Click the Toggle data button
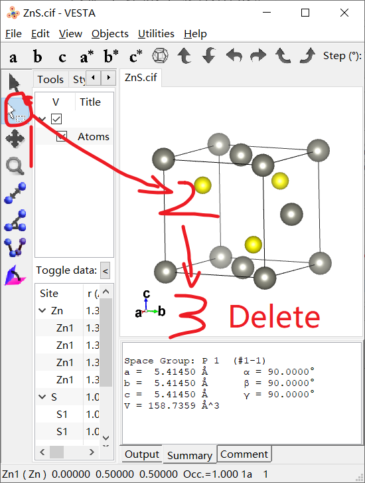This screenshot has width=365, height=483. [106, 270]
